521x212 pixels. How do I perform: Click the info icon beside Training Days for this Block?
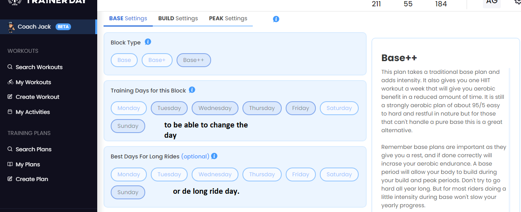point(192,90)
